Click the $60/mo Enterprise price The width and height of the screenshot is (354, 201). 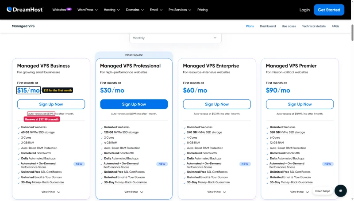click(195, 90)
